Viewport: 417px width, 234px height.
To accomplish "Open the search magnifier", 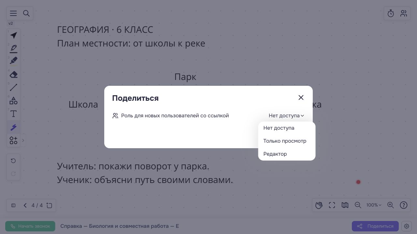I will pos(26,13).
